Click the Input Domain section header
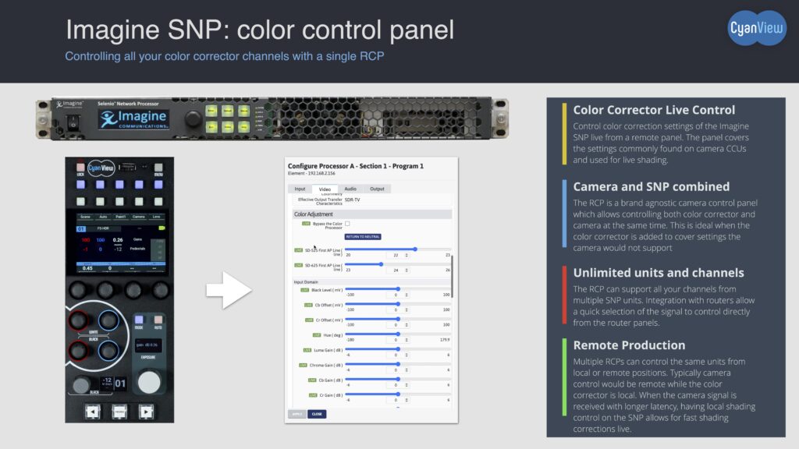 click(x=372, y=282)
